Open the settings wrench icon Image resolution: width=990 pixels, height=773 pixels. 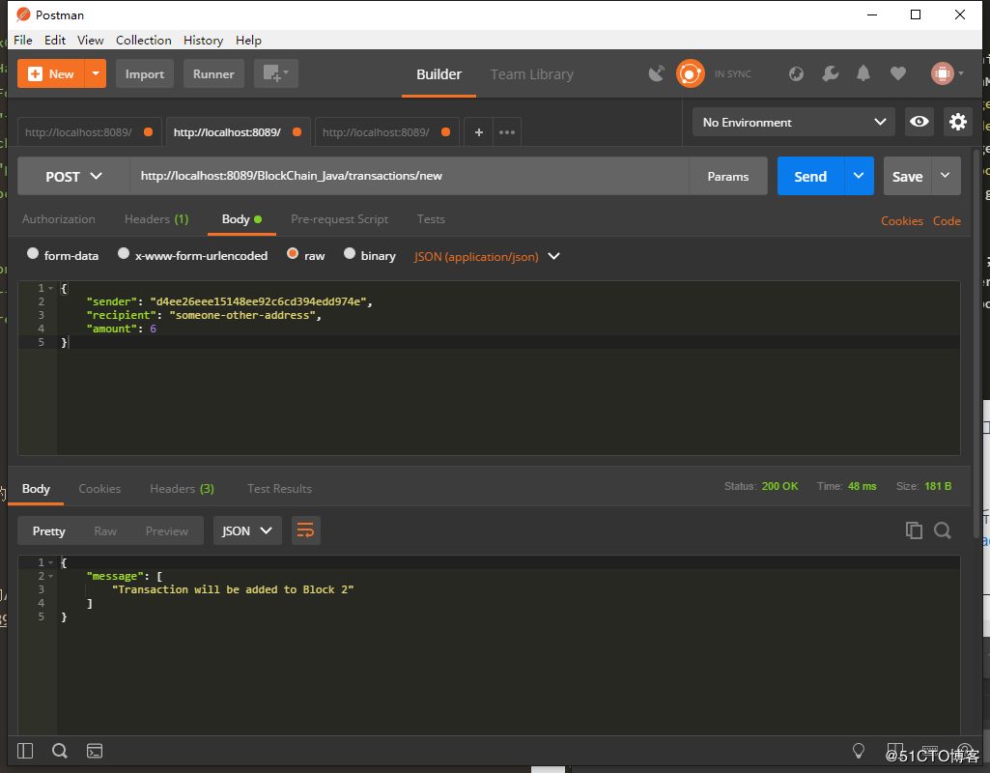830,73
